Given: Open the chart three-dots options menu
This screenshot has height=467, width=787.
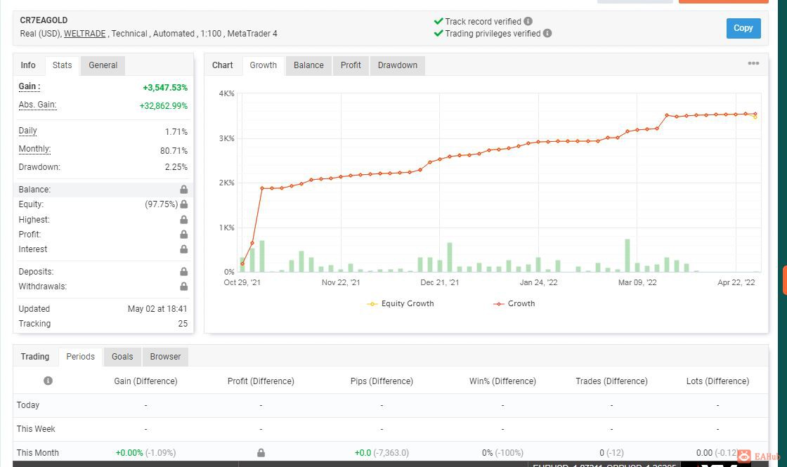Looking at the screenshot, I should pyautogui.click(x=753, y=63).
